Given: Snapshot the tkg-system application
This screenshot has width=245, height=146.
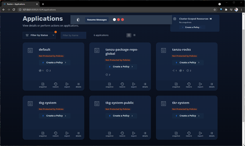Looking at the screenshot, I should click(43, 134).
